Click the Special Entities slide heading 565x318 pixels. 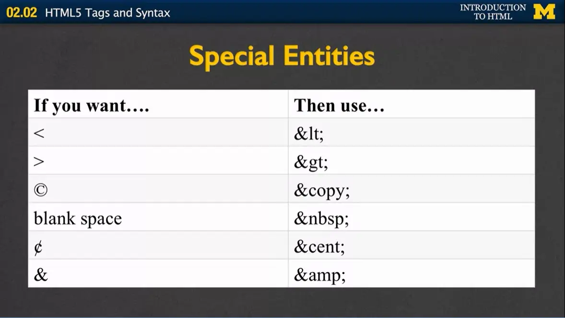click(282, 56)
